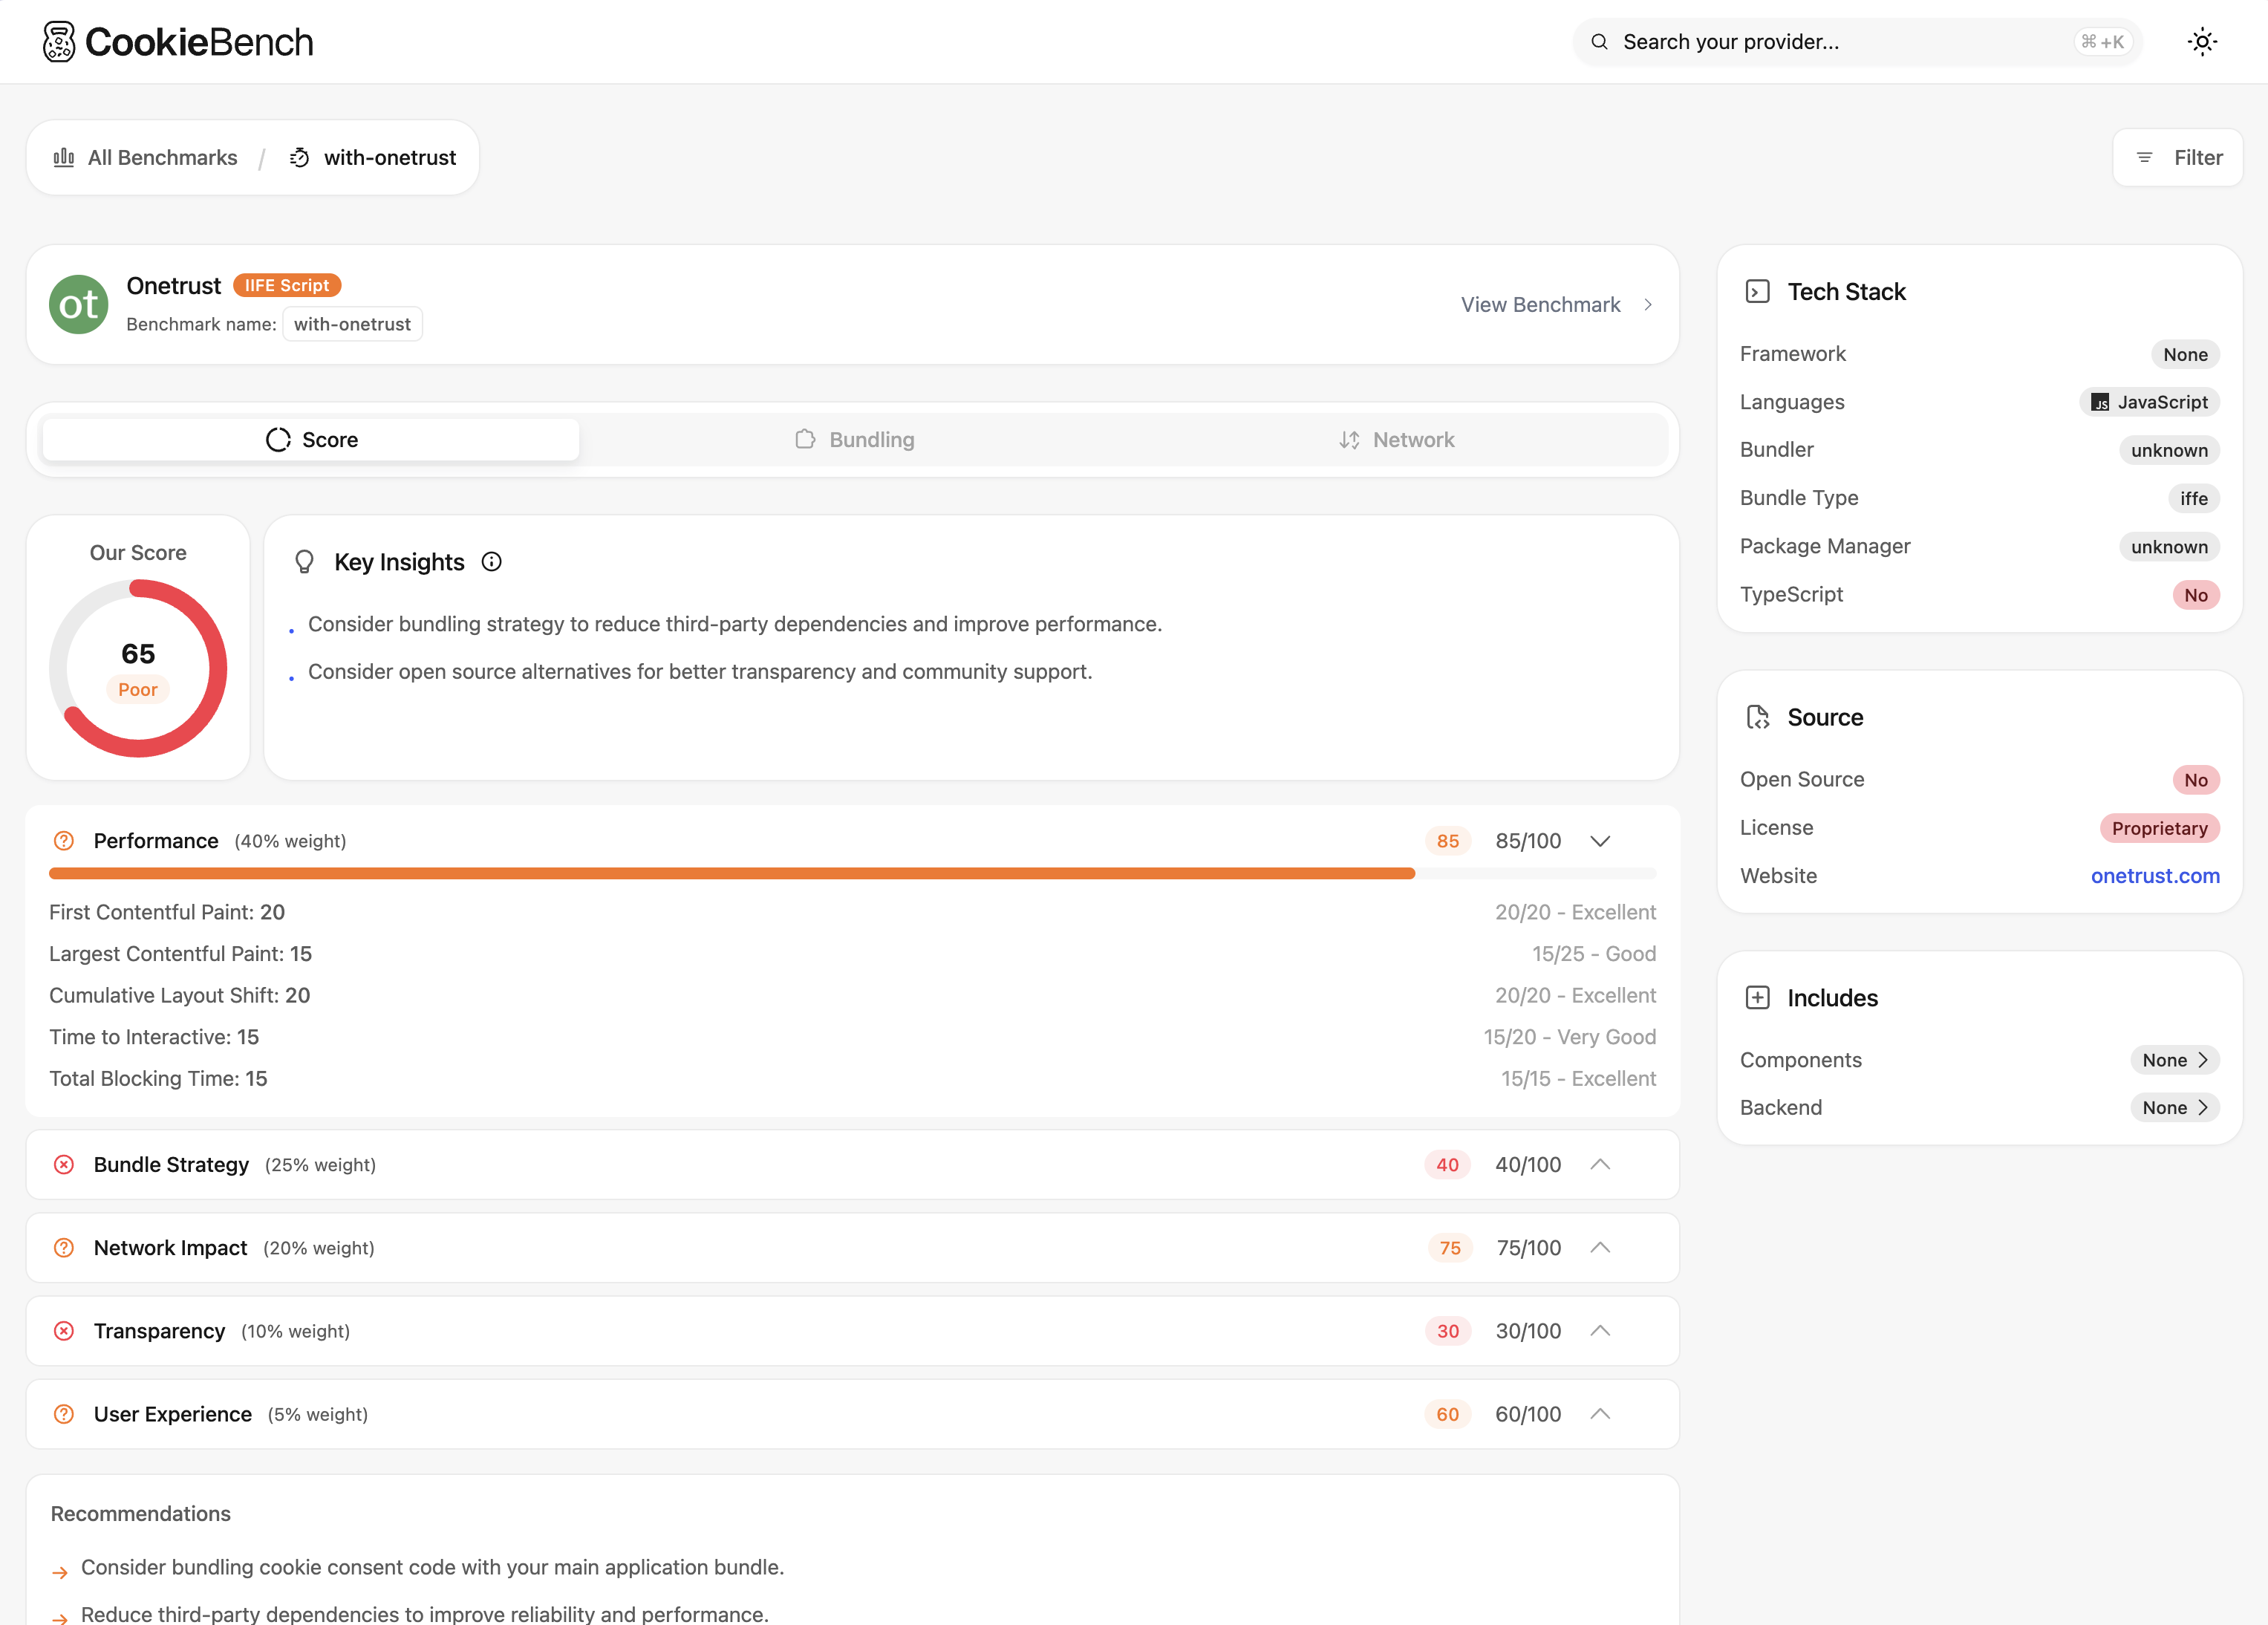Click the View Benchmark chevron arrow
The image size is (2268, 1625).
1648,304
